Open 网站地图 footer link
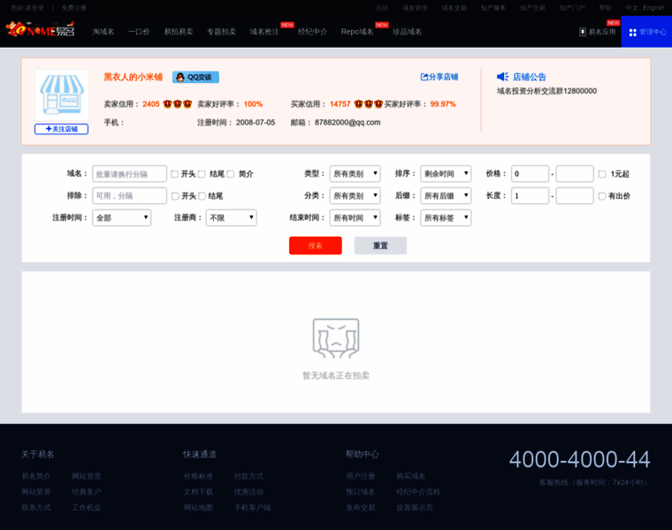Screen dimensions: 672x530 click(x=198, y=508)
